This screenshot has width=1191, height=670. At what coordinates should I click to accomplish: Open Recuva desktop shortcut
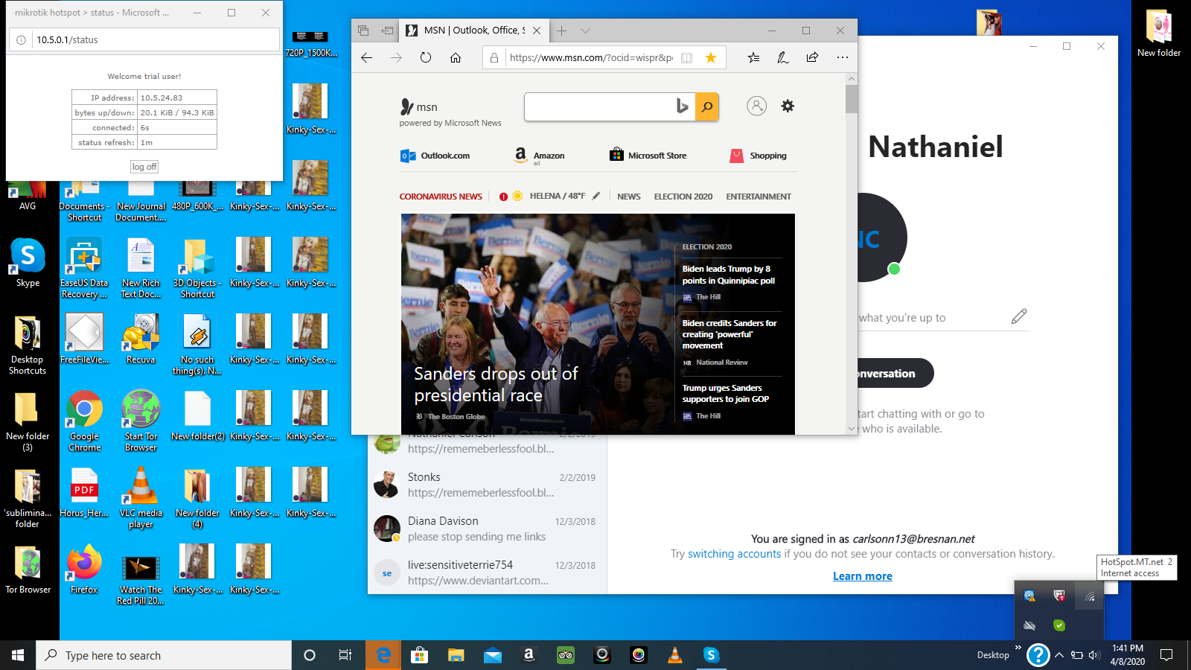tap(141, 339)
